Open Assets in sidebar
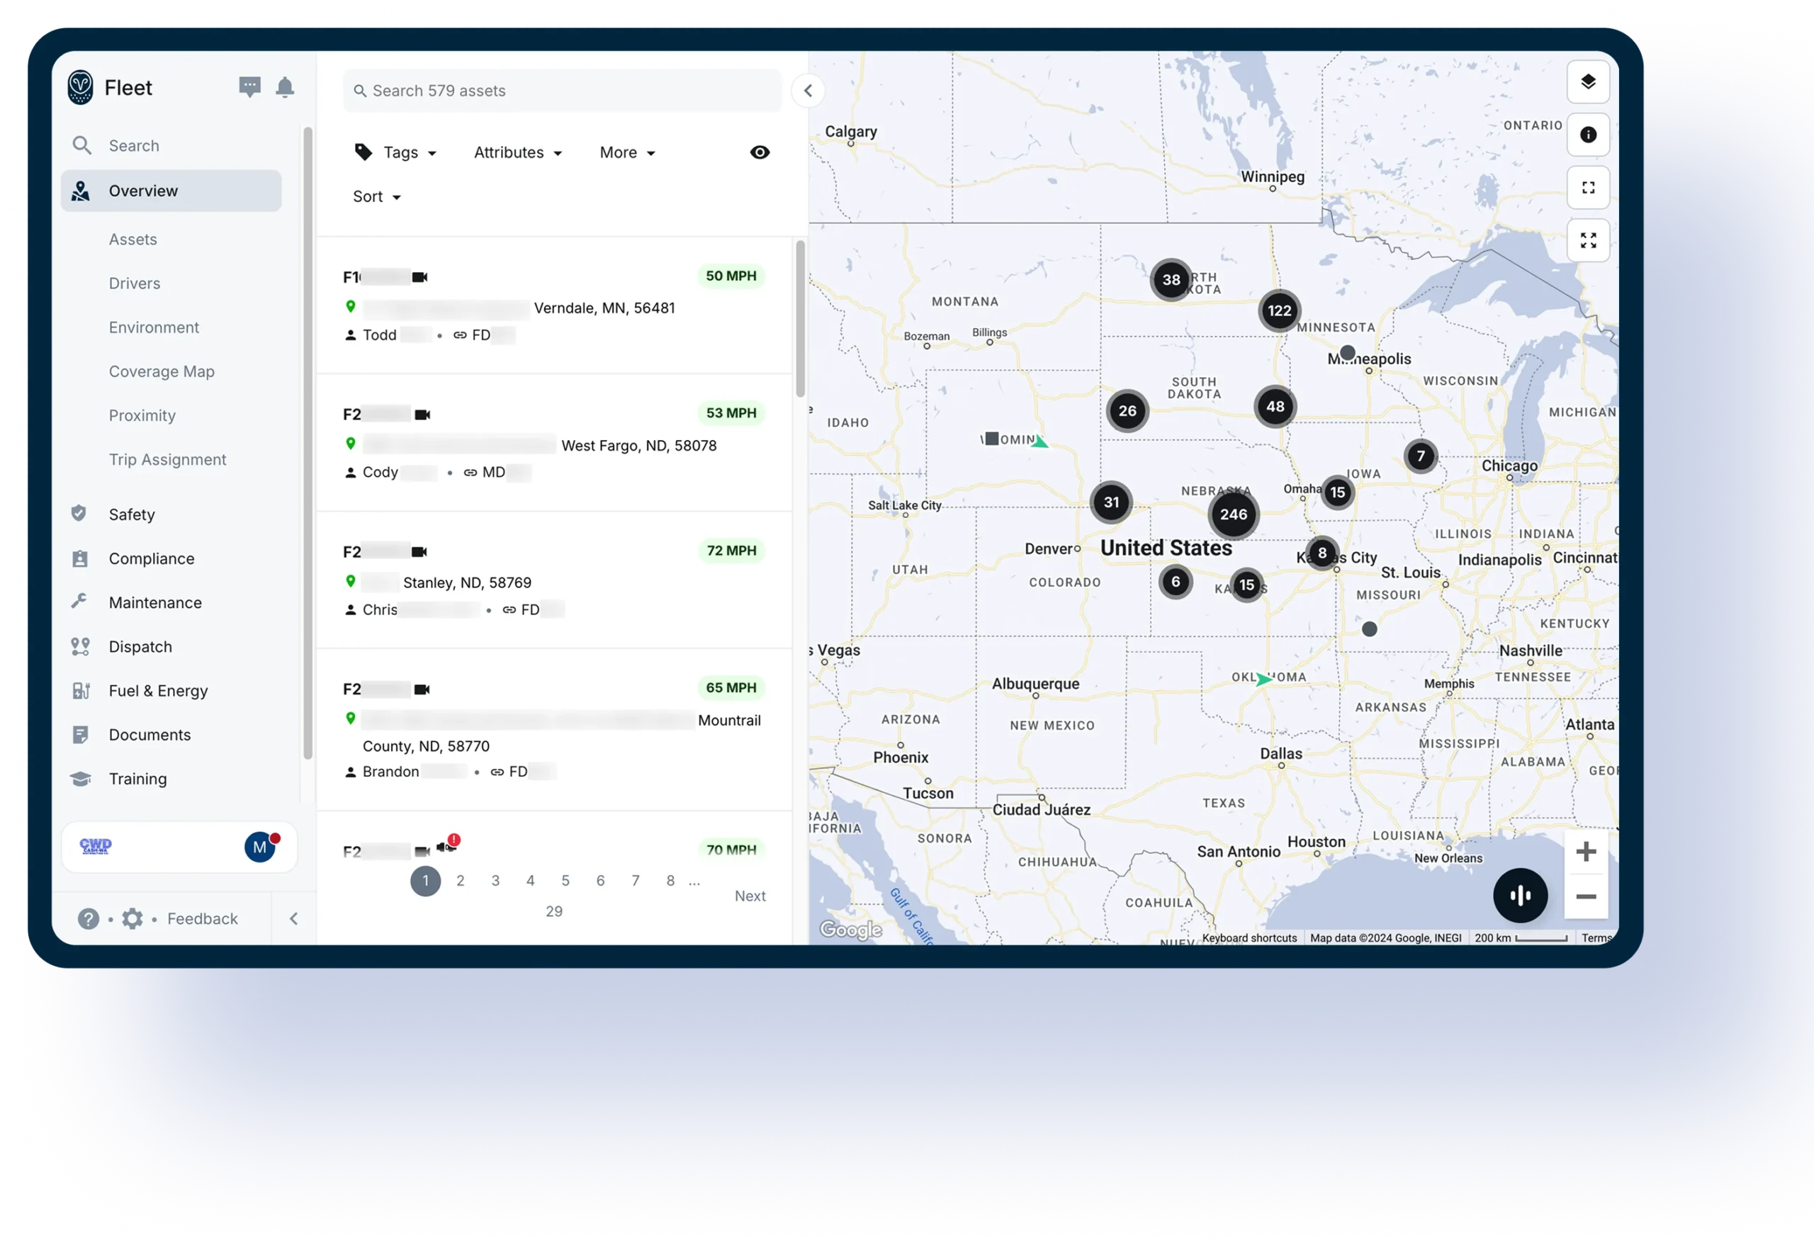The width and height of the screenshot is (1814, 1238). click(x=133, y=240)
